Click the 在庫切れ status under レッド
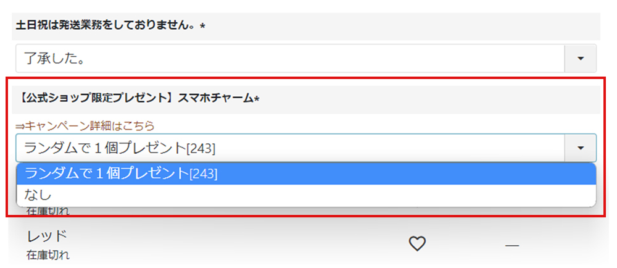 48,254
